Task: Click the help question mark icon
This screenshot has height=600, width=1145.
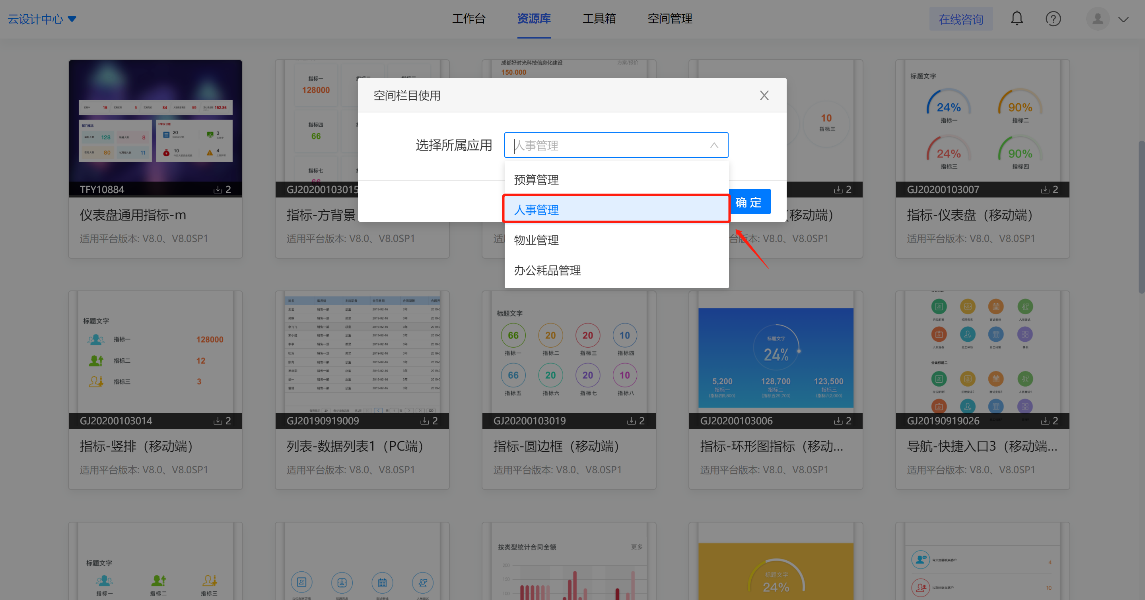Action: coord(1053,19)
